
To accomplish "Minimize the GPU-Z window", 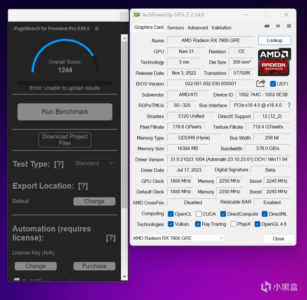I will pos(246,15).
